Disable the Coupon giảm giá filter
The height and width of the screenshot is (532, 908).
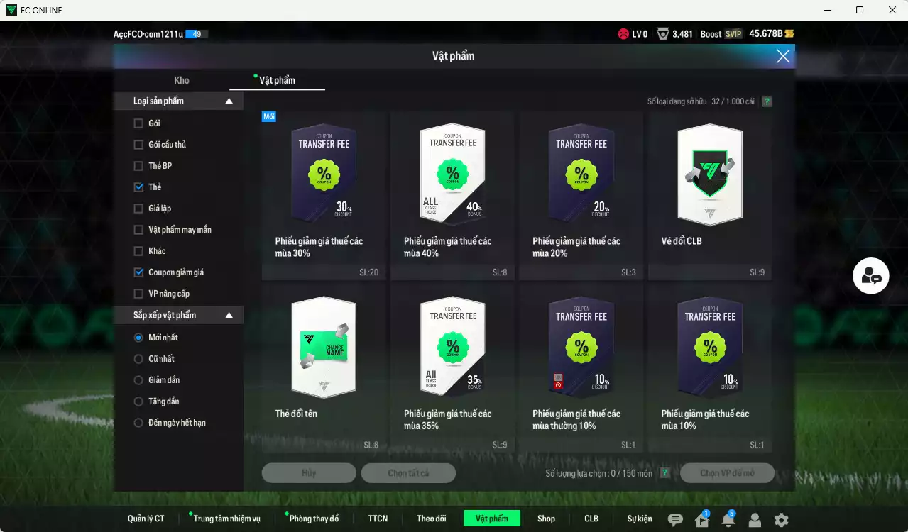pyautogui.click(x=138, y=272)
